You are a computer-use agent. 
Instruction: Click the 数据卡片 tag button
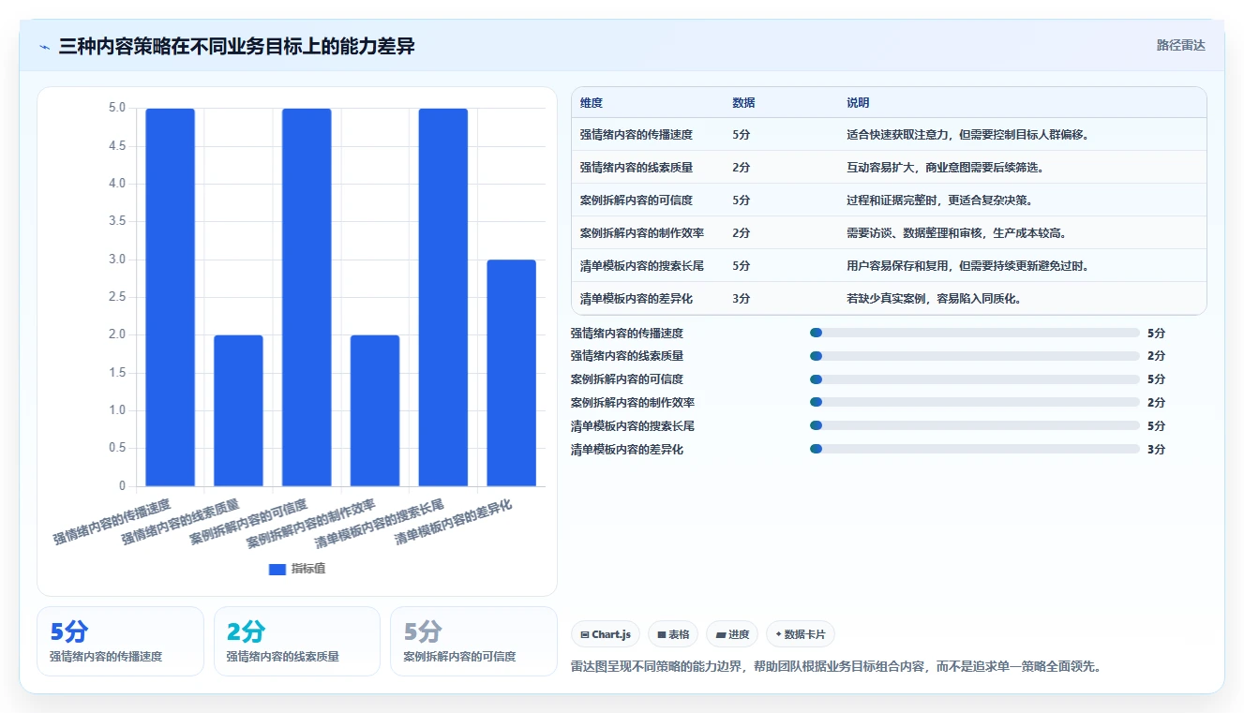(801, 634)
